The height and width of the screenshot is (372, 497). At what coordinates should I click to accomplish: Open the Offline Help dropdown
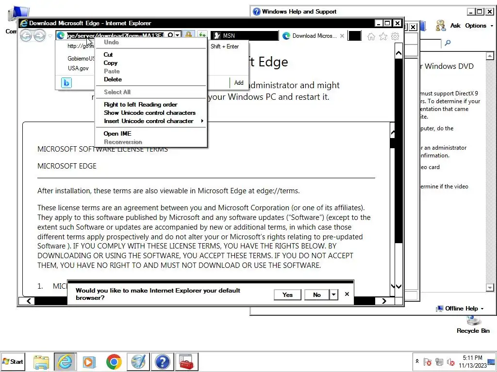pos(460,309)
